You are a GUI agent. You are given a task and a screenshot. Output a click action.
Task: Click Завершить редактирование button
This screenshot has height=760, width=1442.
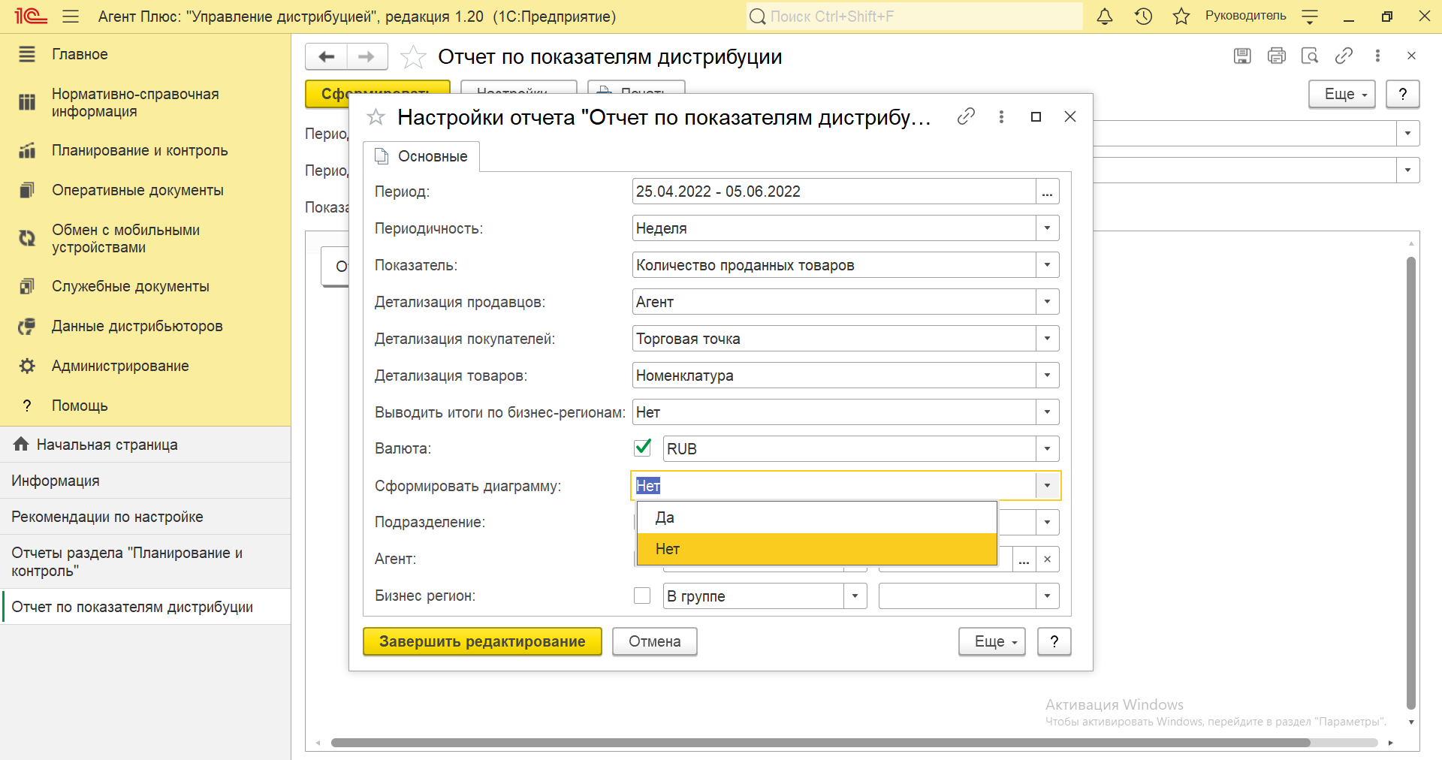tap(482, 641)
